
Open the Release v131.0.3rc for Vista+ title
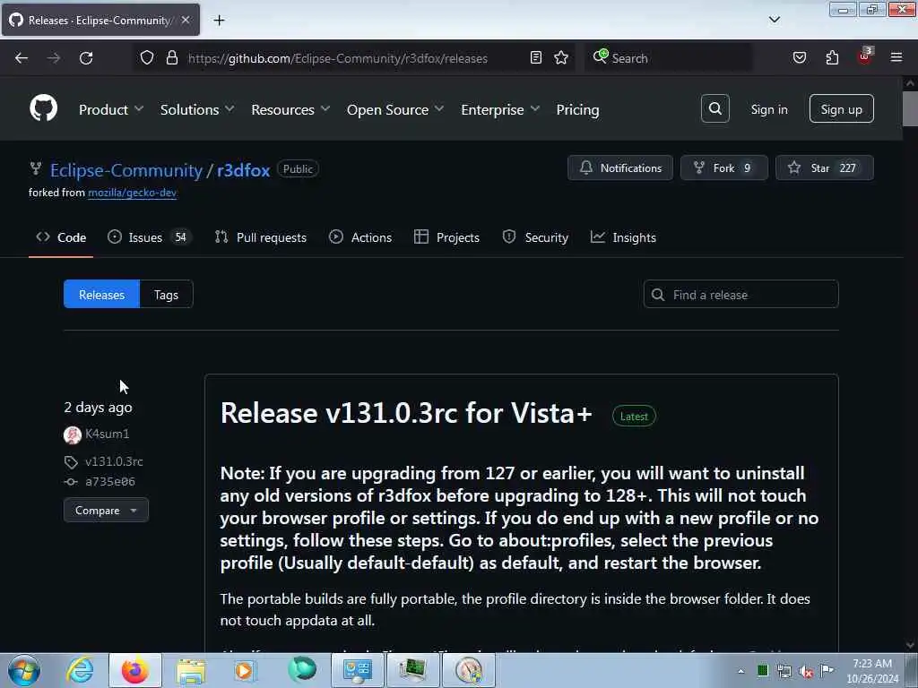[x=406, y=413]
